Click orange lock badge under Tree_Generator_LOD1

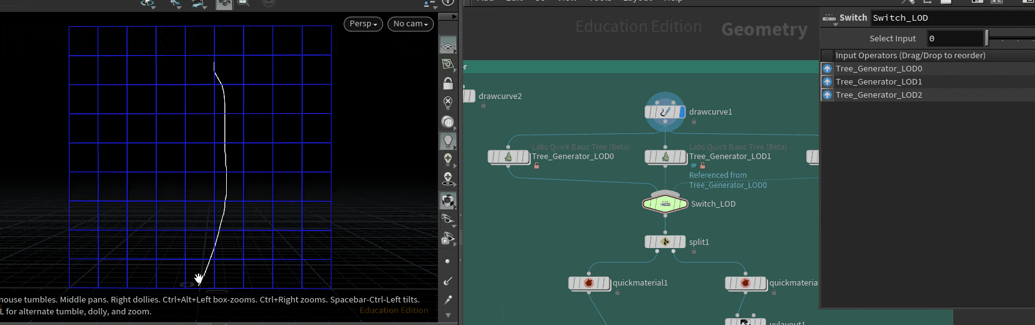pyautogui.click(x=702, y=166)
